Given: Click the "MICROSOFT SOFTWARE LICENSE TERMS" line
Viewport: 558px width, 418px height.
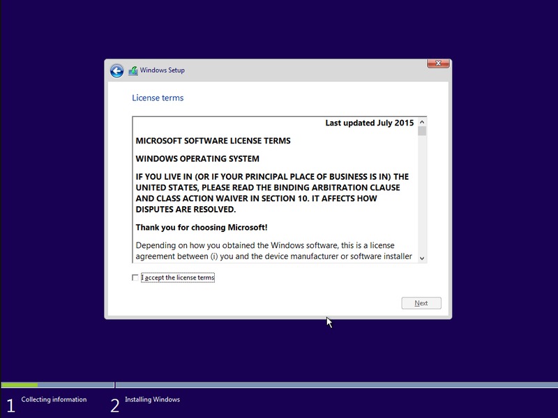Looking at the screenshot, I should point(213,141).
